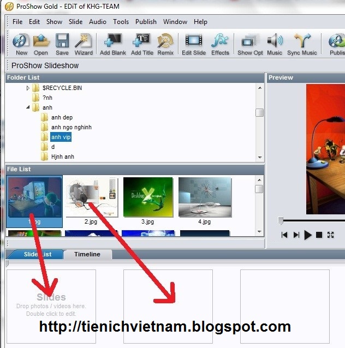This screenshot has height=348, width=345.
Task: Click the Music speaker icon
Action: 275,44
